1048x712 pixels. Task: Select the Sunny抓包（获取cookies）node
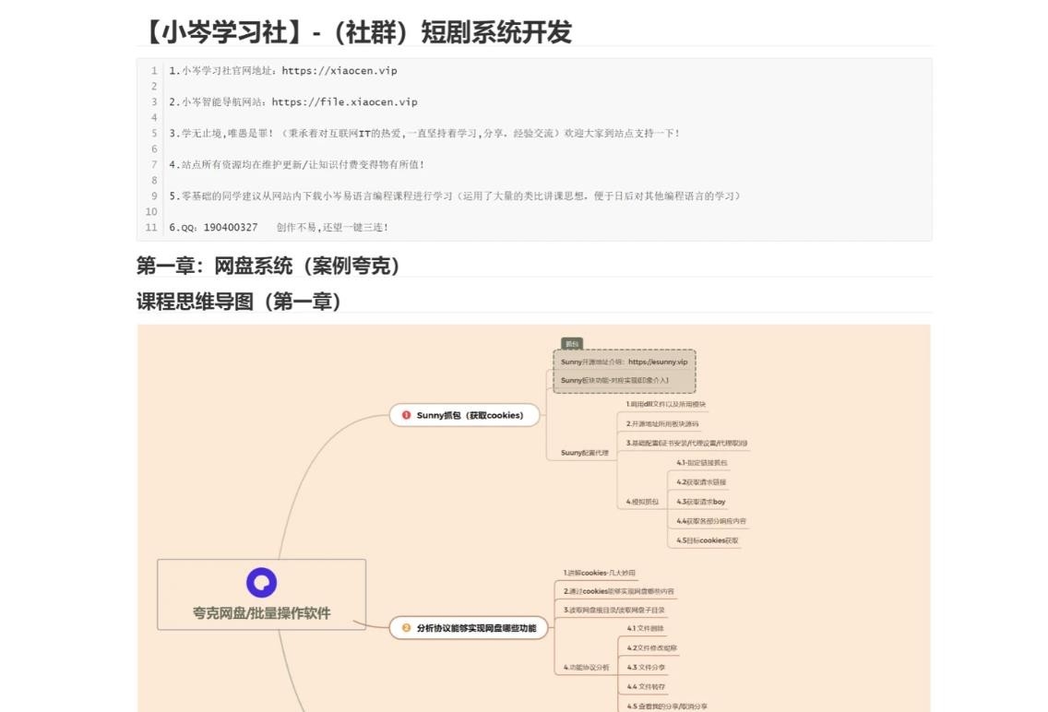tap(469, 416)
